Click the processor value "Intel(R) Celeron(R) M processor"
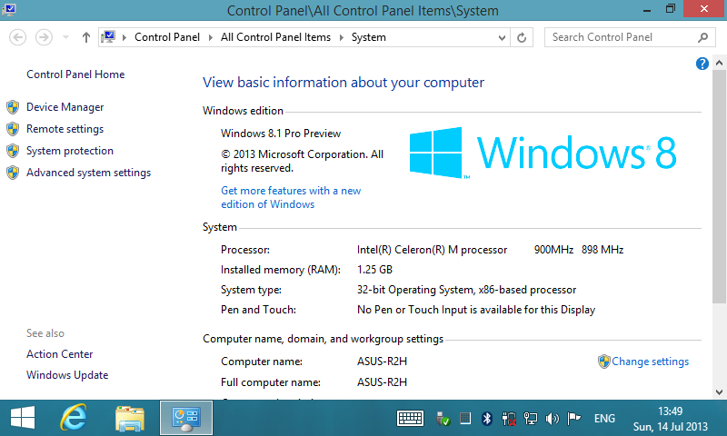Viewport: 727px width, 436px height. coord(433,250)
